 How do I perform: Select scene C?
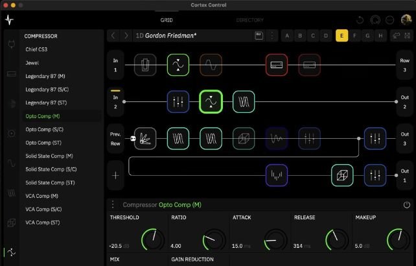coord(313,36)
